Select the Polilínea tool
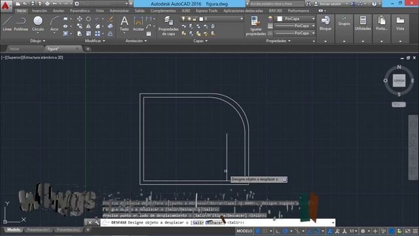The image size is (419, 236). point(21,24)
